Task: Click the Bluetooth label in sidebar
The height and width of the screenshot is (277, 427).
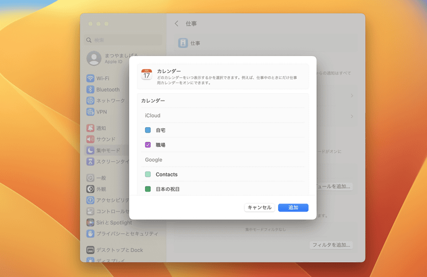Action: [x=108, y=89]
